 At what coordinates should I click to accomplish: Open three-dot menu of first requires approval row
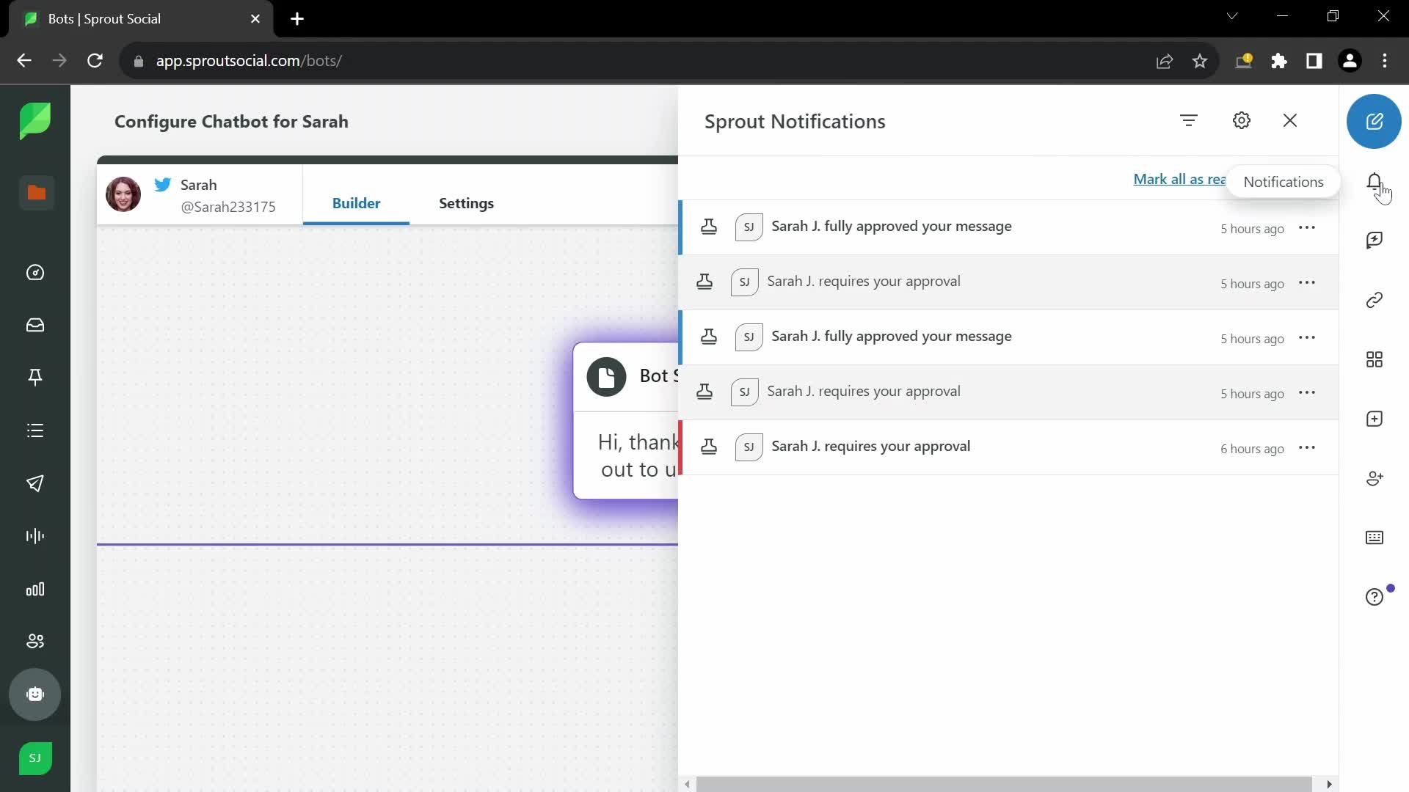(1307, 282)
